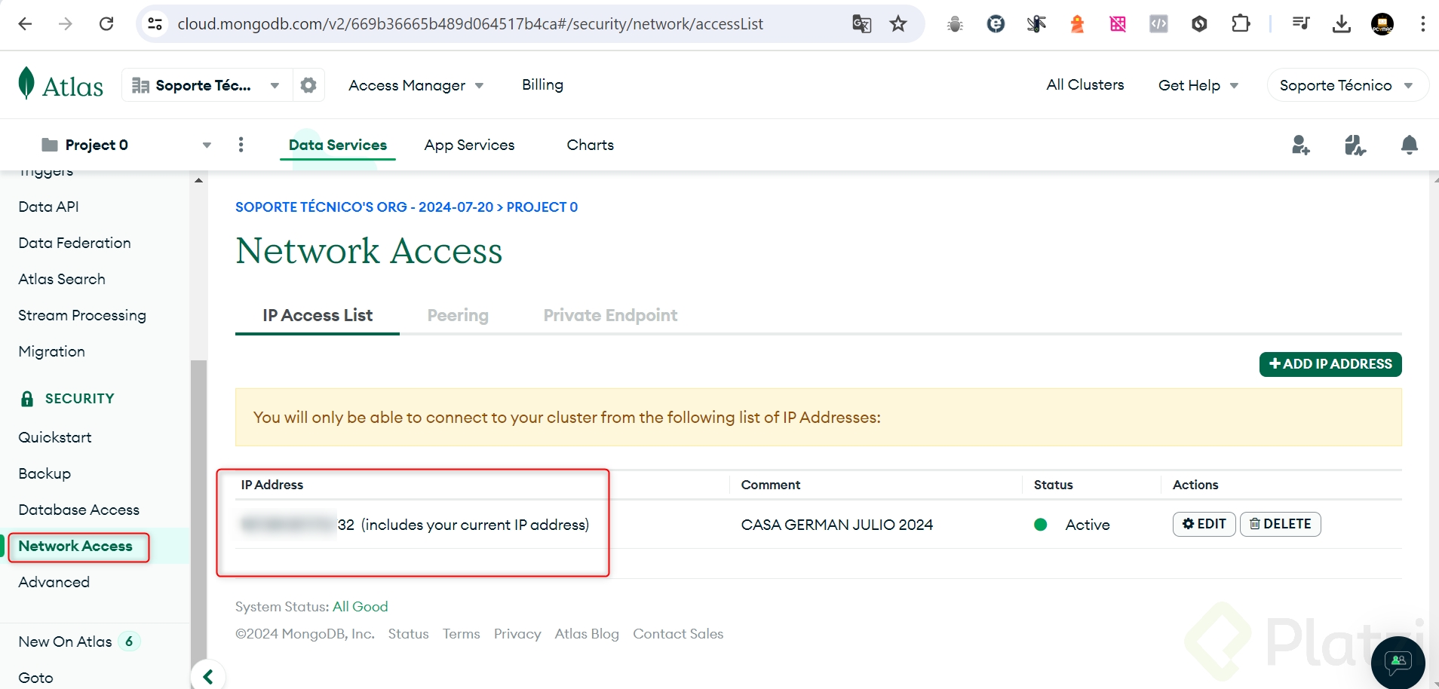
Task: Open the project three-dot options menu
Action: pyautogui.click(x=241, y=145)
